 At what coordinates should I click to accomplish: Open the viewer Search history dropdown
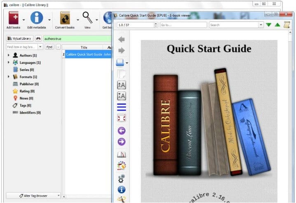click(261, 25)
